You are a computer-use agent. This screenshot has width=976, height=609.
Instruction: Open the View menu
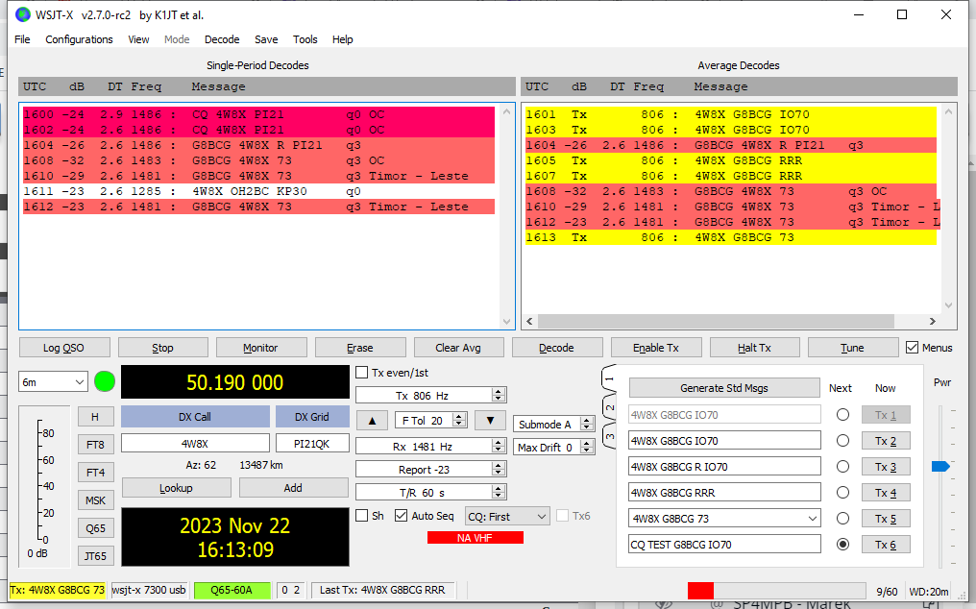(x=138, y=39)
